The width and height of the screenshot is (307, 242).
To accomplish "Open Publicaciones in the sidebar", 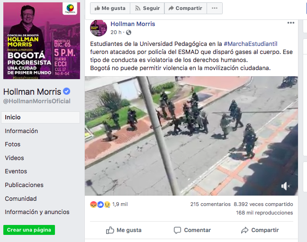I will tap(24, 185).
